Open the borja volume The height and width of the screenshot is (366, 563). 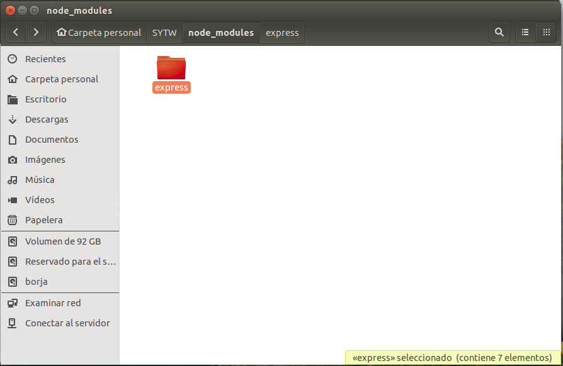(35, 281)
